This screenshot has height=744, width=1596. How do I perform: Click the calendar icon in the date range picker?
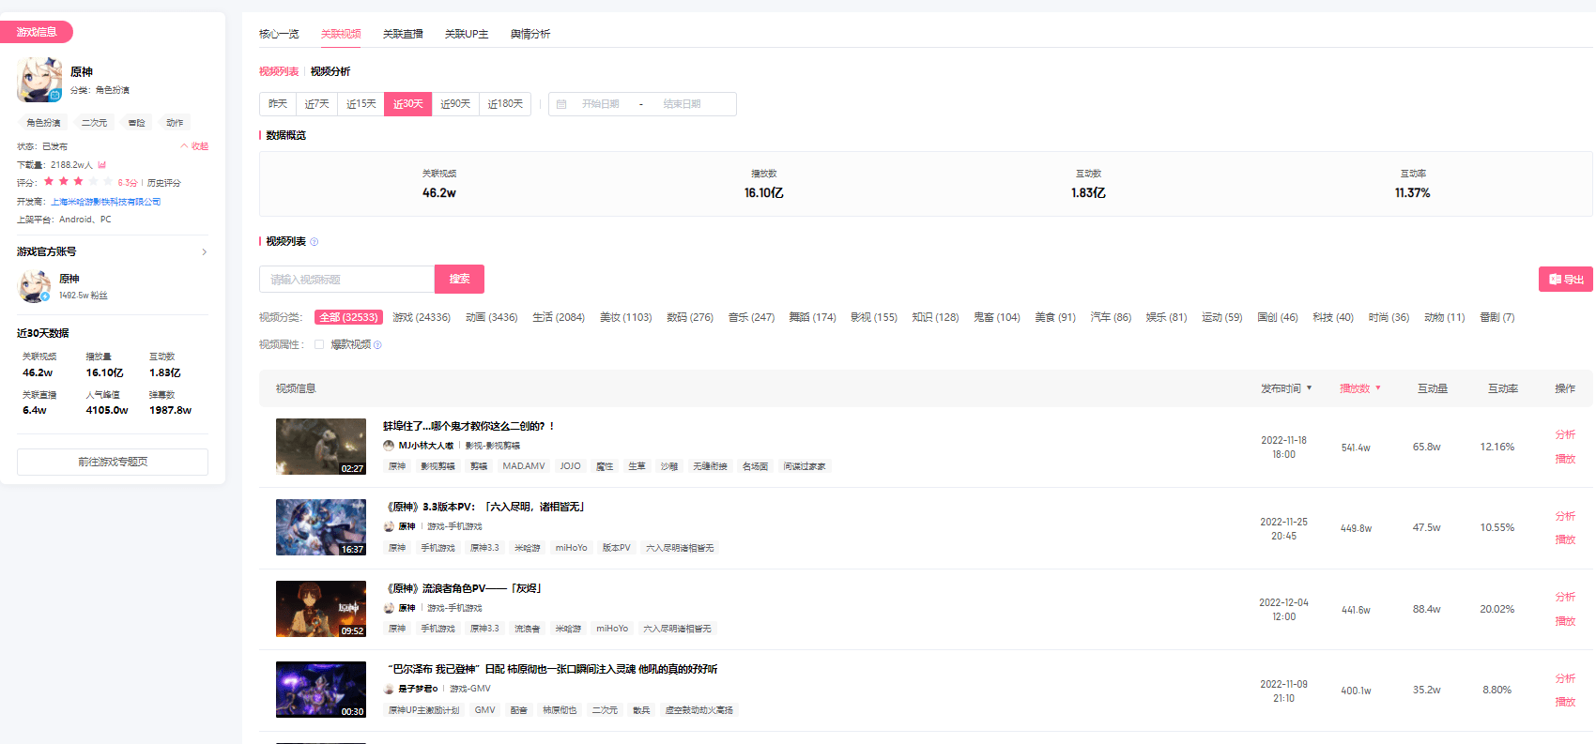point(561,104)
